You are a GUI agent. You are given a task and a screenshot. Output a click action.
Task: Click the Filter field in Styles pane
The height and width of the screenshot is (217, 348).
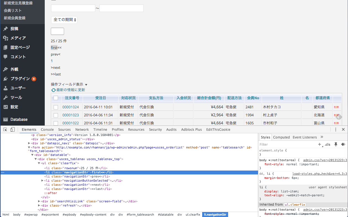click(x=287, y=144)
